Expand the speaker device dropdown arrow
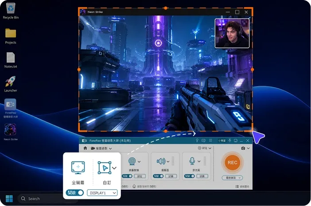 (x=168, y=161)
